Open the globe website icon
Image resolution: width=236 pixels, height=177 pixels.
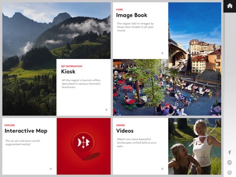[x=230, y=162]
